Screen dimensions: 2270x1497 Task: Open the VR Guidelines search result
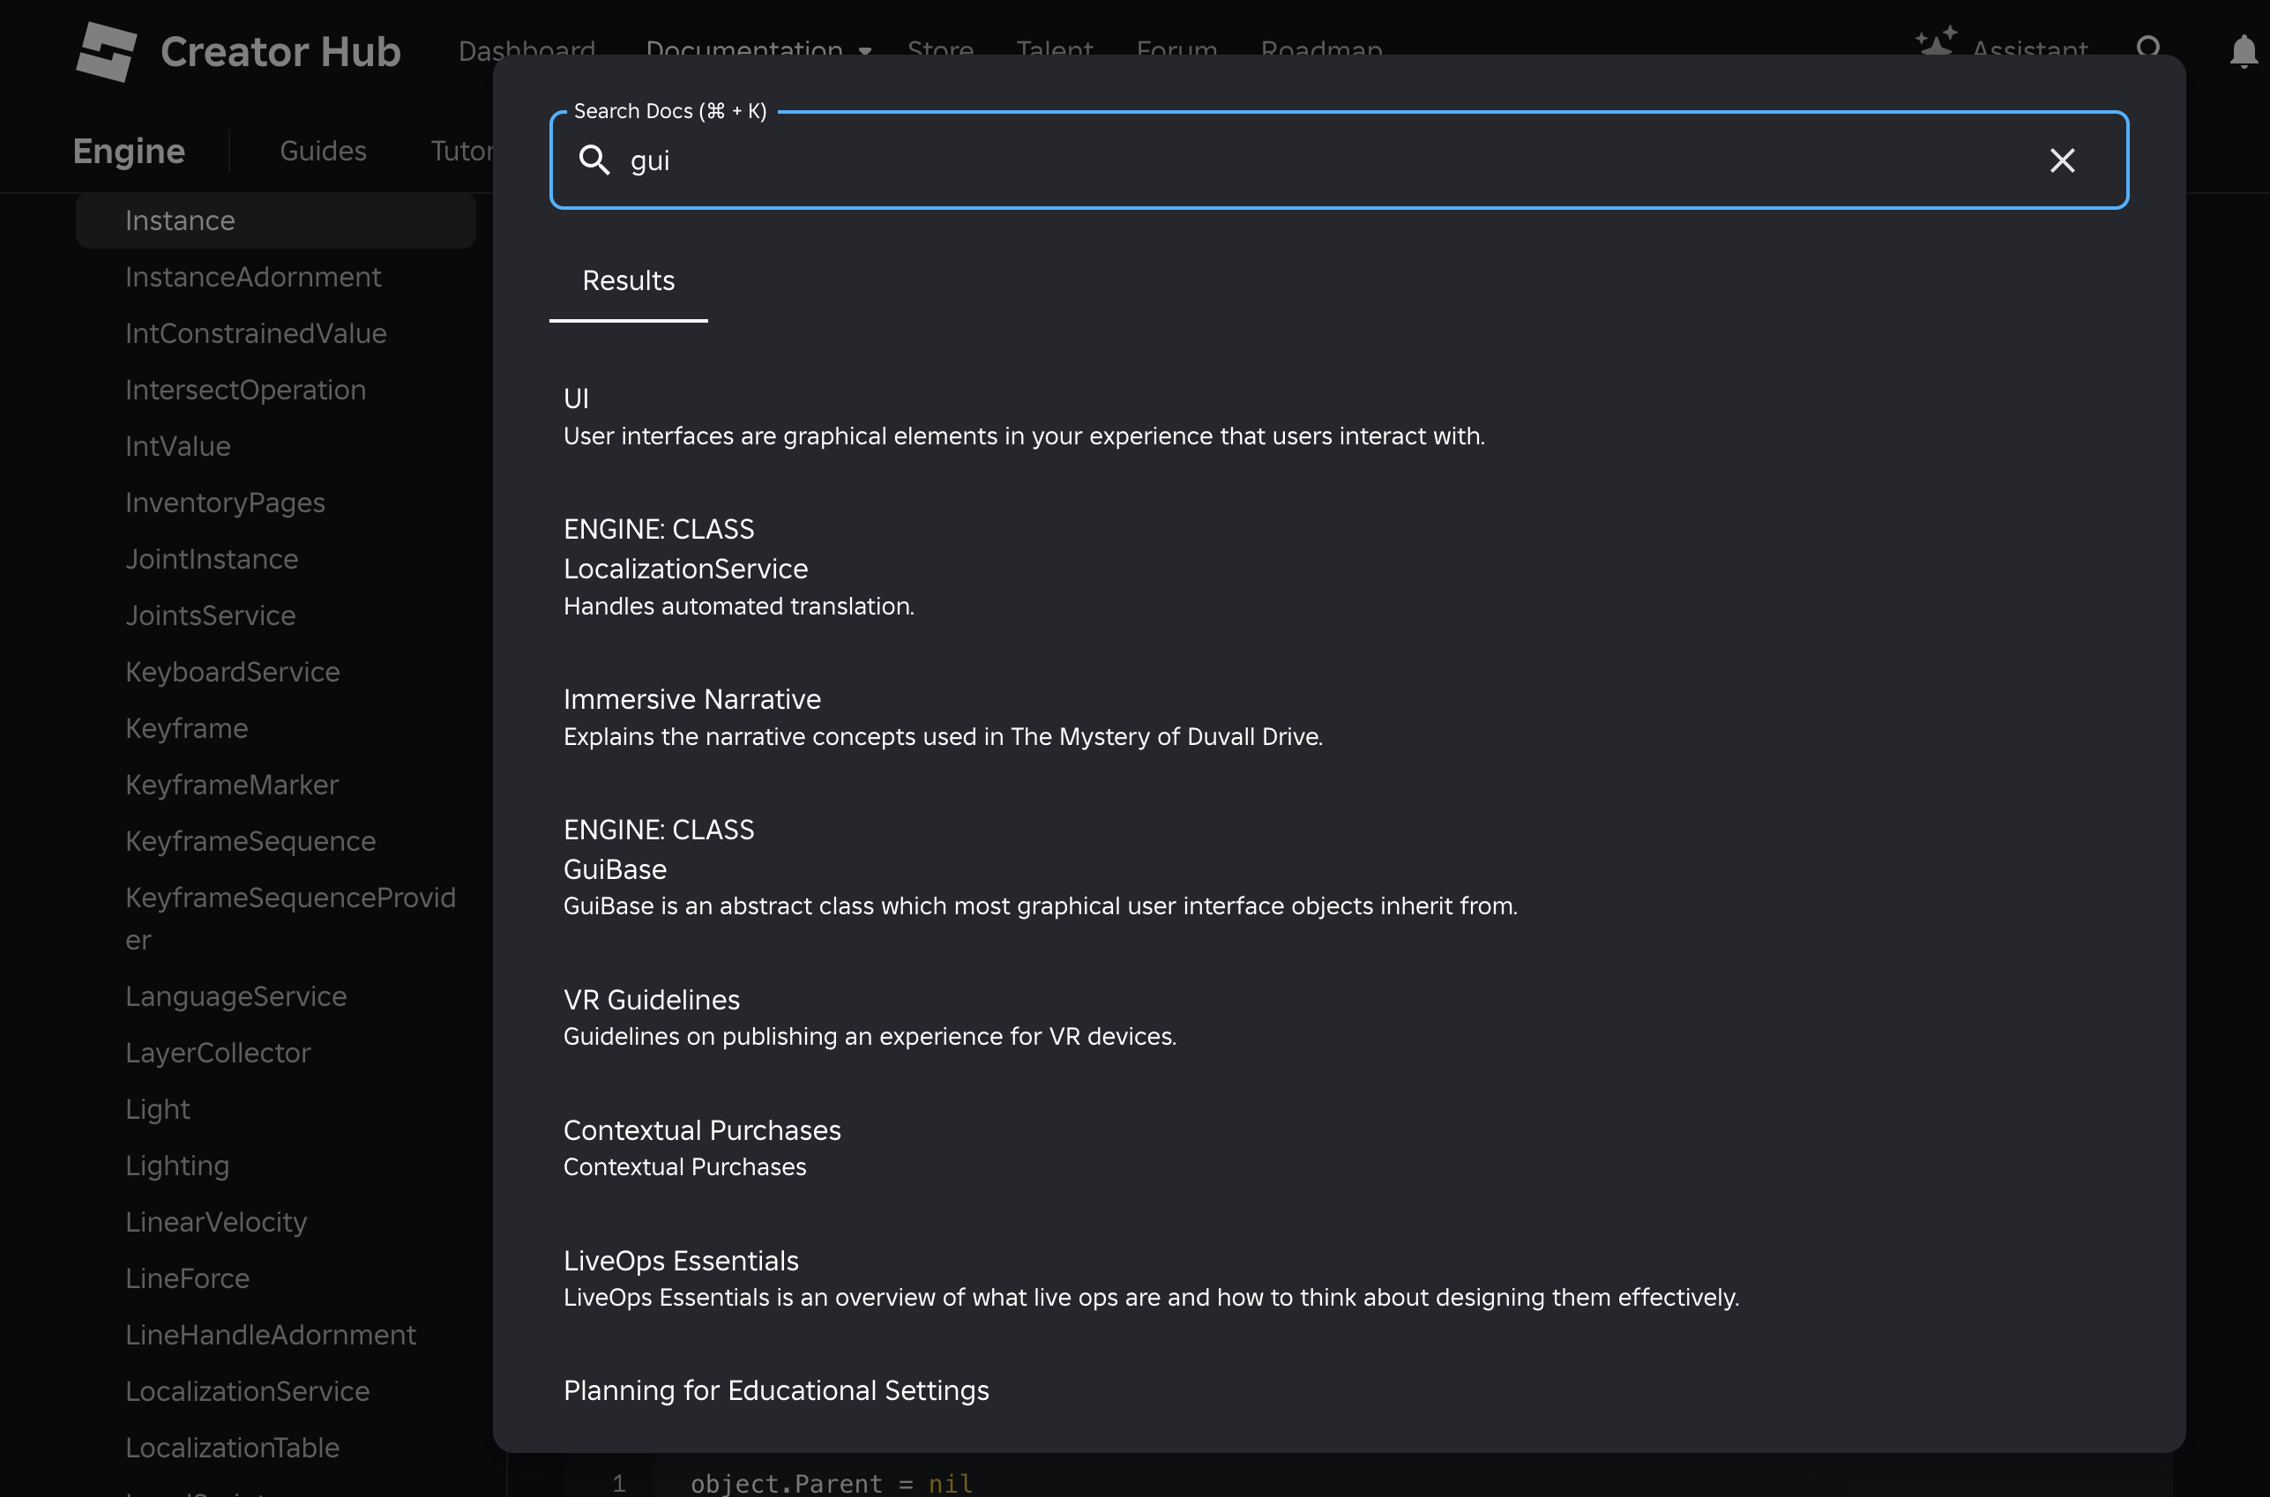[869, 1017]
